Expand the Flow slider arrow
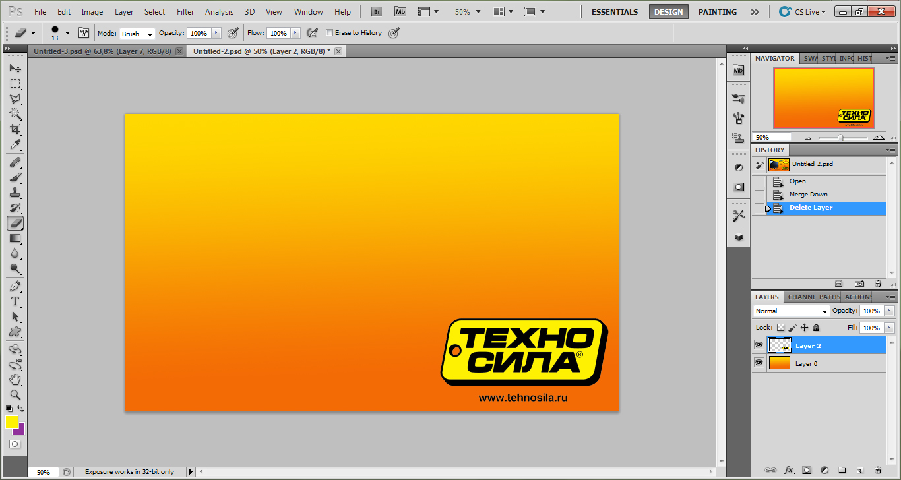The height and width of the screenshot is (480, 901). click(295, 33)
